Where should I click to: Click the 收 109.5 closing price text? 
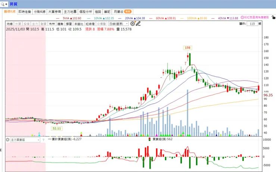click(75, 29)
